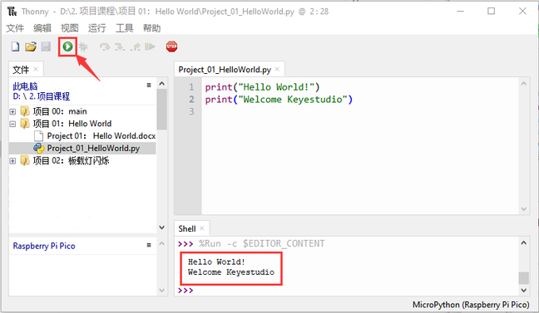Click the down arrow on files panel scrollbar
539x313 pixels.
(x=162, y=227)
